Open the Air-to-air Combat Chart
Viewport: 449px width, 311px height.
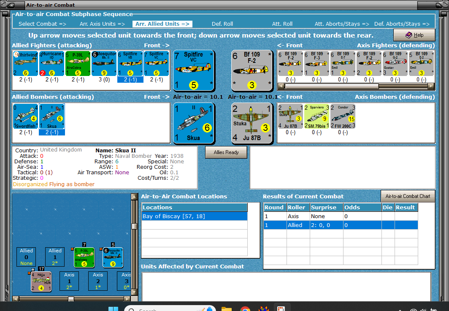(x=408, y=196)
